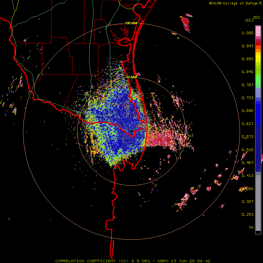Select the 0.253 value on the color scale
Viewport: 263px width, 263px height.
point(248,214)
